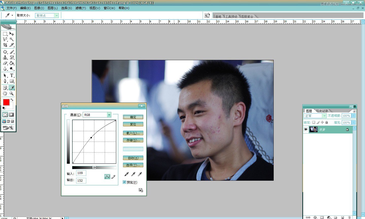Image resolution: width=365 pixels, height=219 pixels.
Task: Select the Crop tool in toolbox
Action: [x=5, y=45]
